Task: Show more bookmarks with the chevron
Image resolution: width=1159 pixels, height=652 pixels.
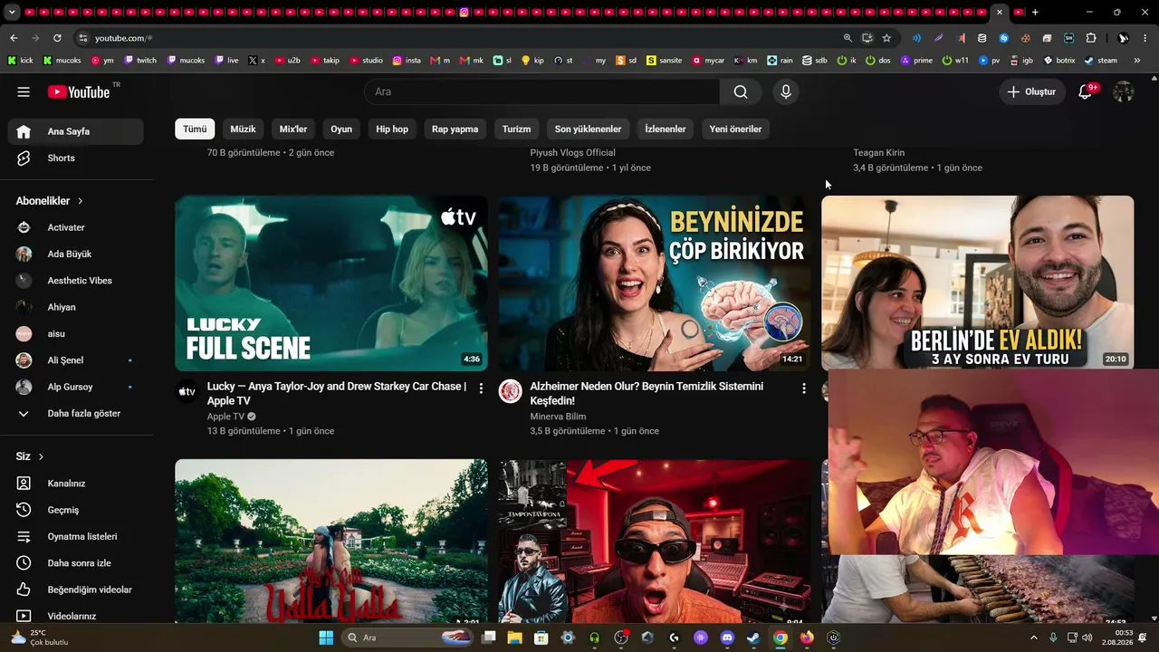Action: coord(1137,61)
